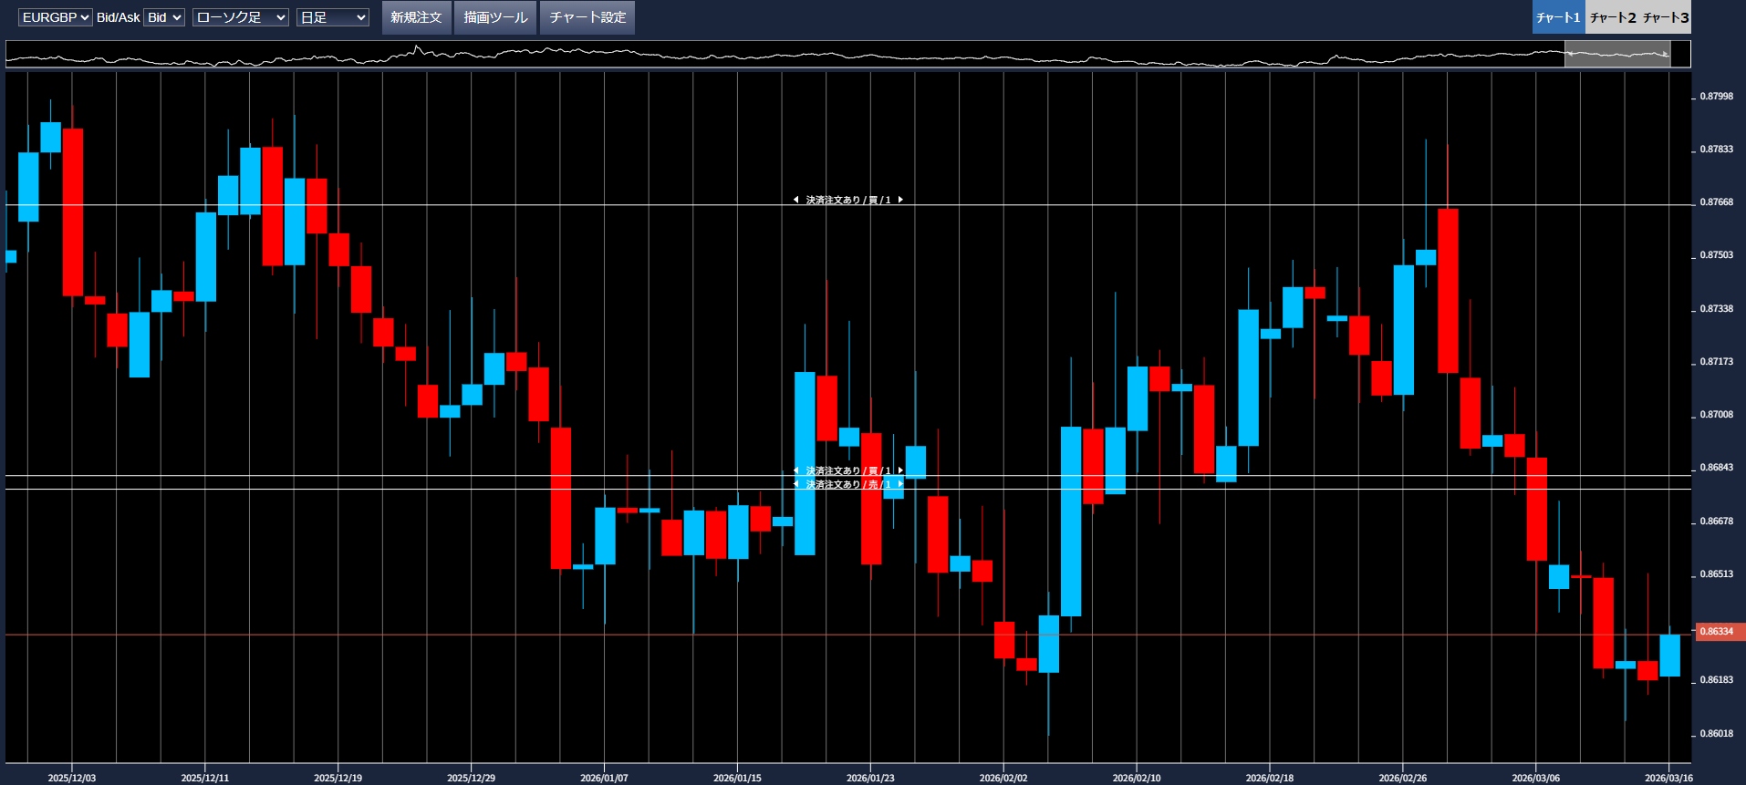The height and width of the screenshot is (785, 1746).
Task: Click right arrow on top 決済注文あり buy label
Action: (900, 200)
